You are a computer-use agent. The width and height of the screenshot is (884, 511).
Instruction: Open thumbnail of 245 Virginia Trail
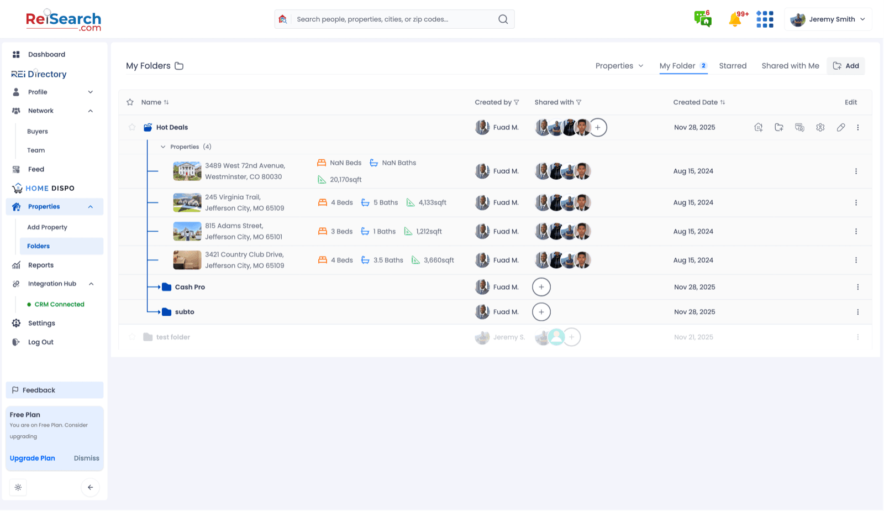click(187, 203)
